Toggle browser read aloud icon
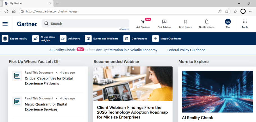The width and height of the screenshot is (256, 122). pyautogui.click(x=220, y=11)
